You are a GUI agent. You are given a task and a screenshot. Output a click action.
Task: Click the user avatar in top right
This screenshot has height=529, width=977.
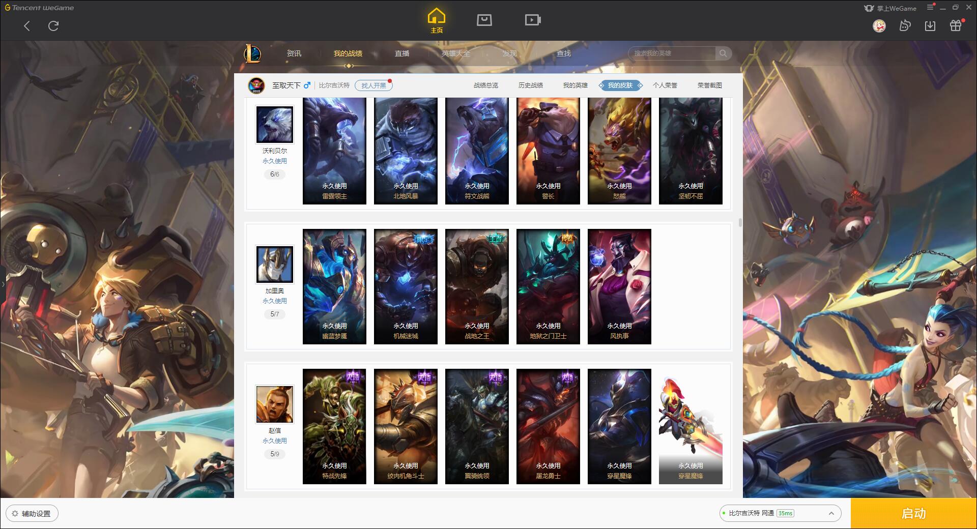point(879,26)
